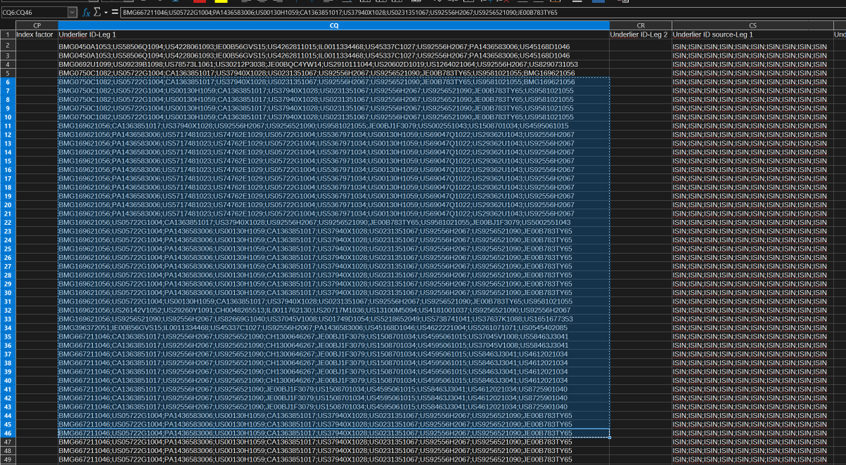Click empty CR cell in row 10
The width and height of the screenshot is (846, 465).
coord(640,117)
